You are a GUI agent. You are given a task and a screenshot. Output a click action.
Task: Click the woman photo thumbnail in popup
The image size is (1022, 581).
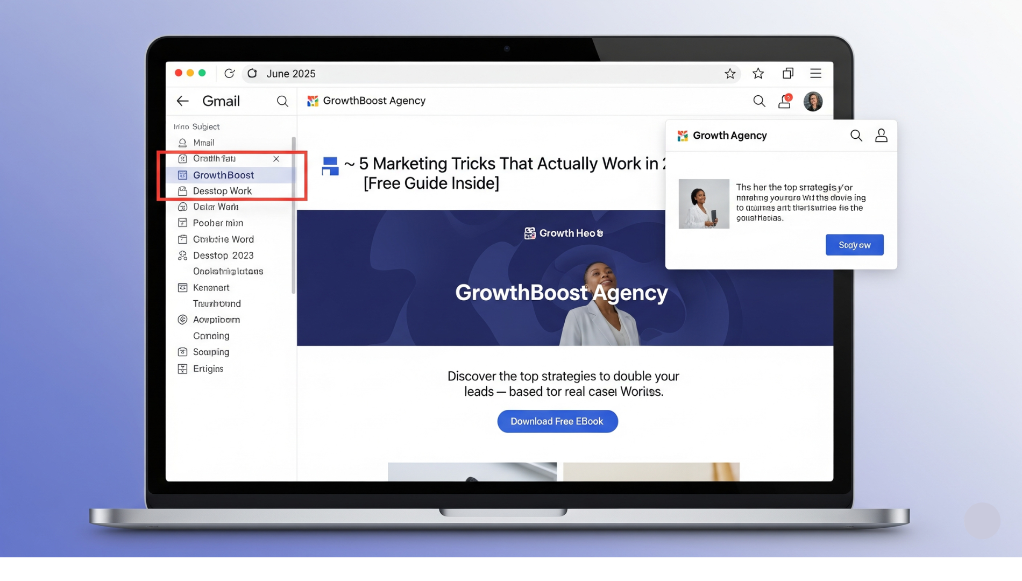pyautogui.click(x=704, y=204)
